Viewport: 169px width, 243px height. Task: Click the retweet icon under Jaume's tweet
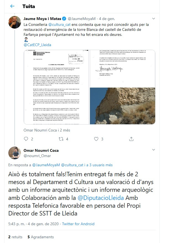(61, 139)
